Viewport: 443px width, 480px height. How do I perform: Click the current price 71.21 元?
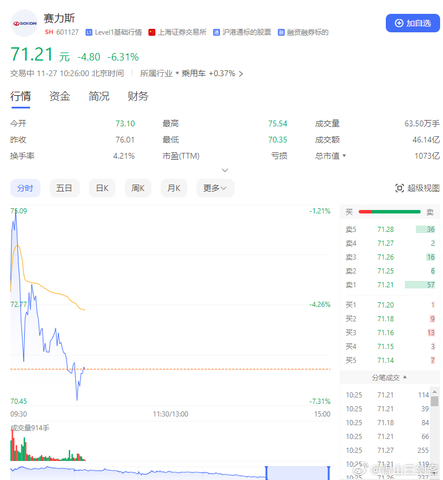pyautogui.click(x=40, y=55)
